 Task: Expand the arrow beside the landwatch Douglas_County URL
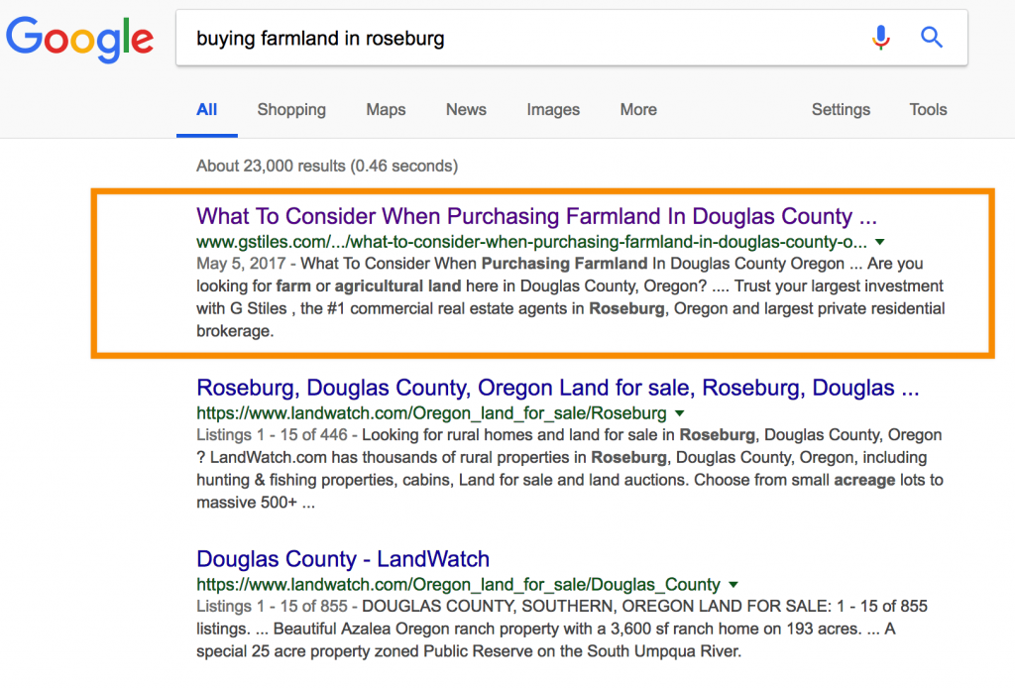(x=733, y=585)
